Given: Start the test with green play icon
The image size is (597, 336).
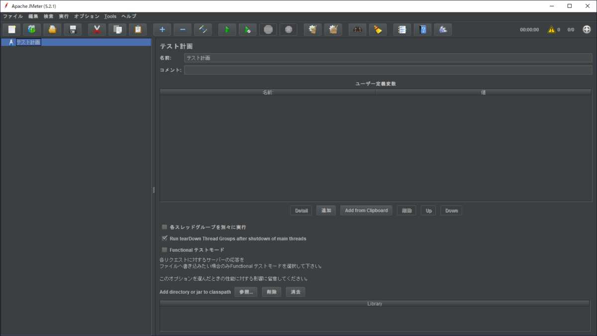Looking at the screenshot, I should coord(227,29).
